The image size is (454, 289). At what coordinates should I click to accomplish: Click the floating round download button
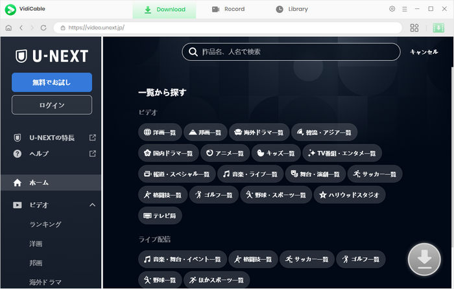click(x=424, y=259)
